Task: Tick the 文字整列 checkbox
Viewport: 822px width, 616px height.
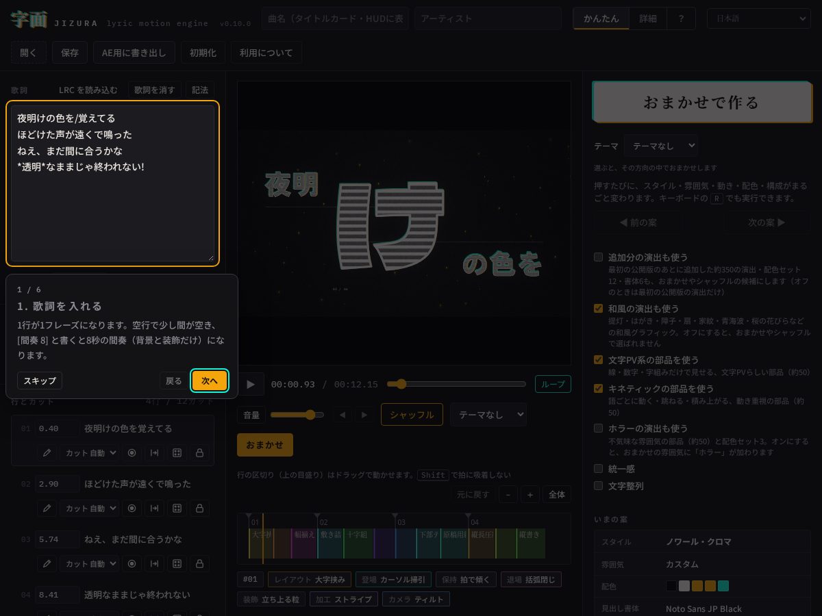Action: pyautogui.click(x=599, y=485)
